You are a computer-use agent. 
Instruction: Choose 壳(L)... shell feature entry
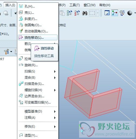pyautogui.click(x=38, y=13)
